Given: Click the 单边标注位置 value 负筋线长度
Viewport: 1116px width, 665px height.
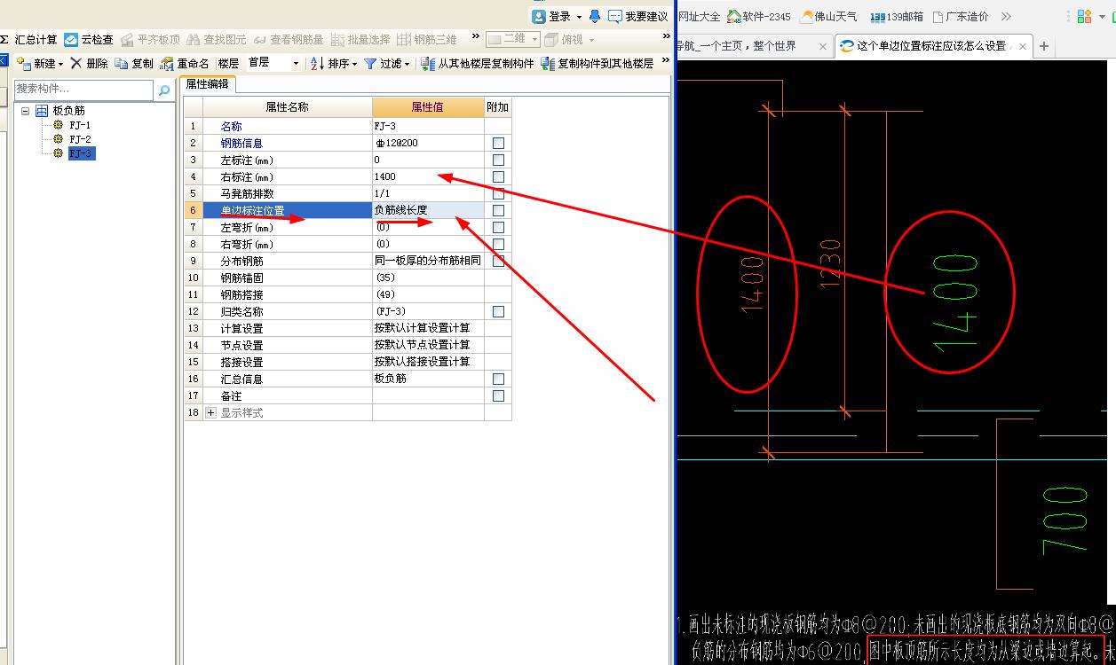Looking at the screenshot, I should tap(428, 210).
